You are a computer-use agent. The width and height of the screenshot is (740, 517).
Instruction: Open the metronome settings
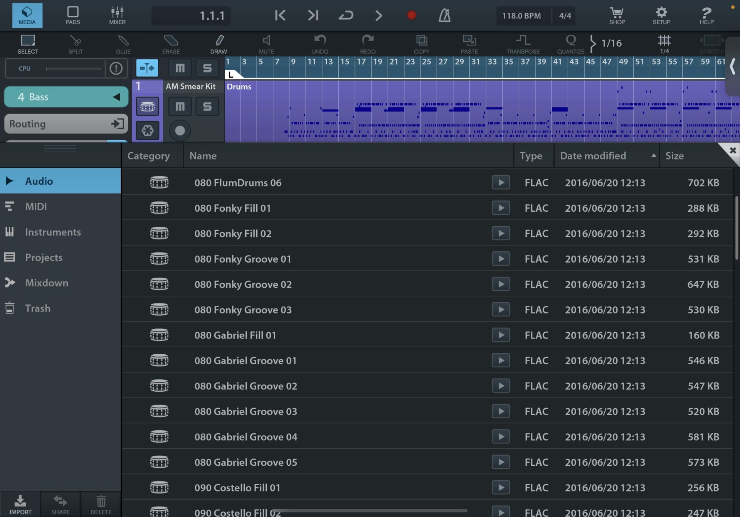point(444,15)
